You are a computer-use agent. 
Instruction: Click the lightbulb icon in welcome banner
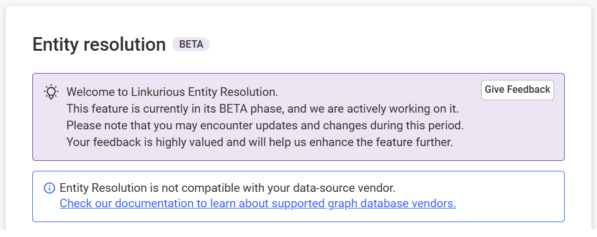(51, 92)
